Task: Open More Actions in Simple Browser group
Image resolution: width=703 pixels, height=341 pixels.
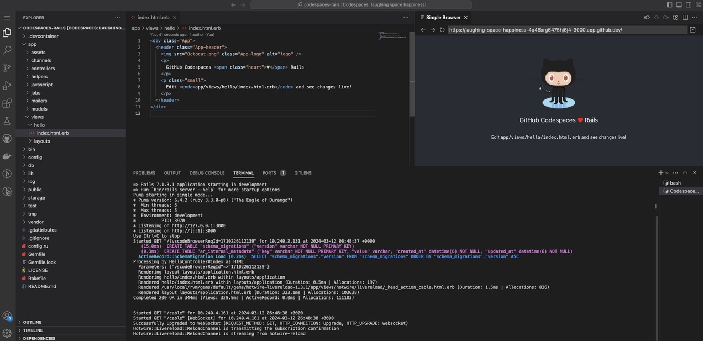Action: (695, 18)
